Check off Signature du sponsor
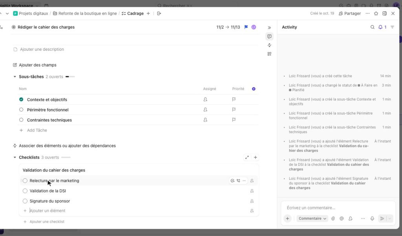This screenshot has width=402, height=236. click(25, 201)
